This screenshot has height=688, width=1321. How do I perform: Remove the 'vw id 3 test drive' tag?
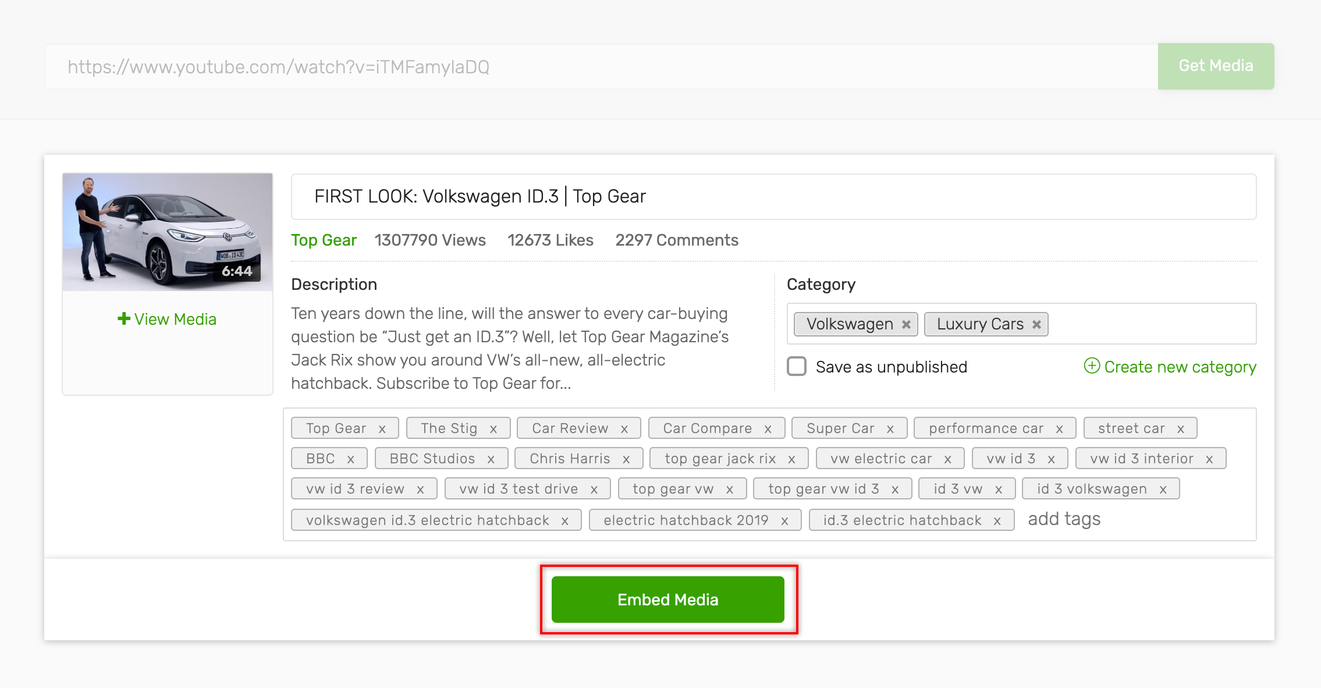[594, 490]
